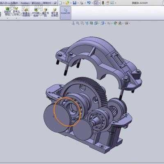
Task: Expand the Save dropdown arrow
Action: [x=78, y=3]
